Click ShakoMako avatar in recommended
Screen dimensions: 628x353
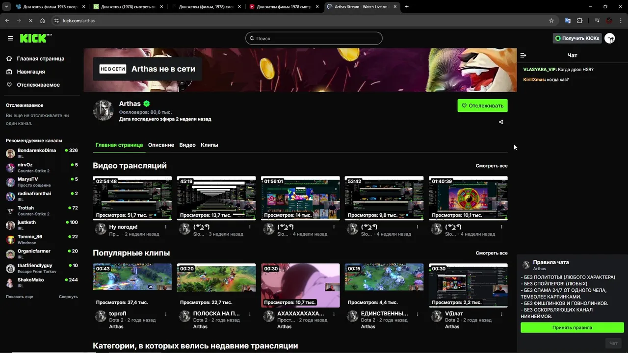tap(10, 283)
